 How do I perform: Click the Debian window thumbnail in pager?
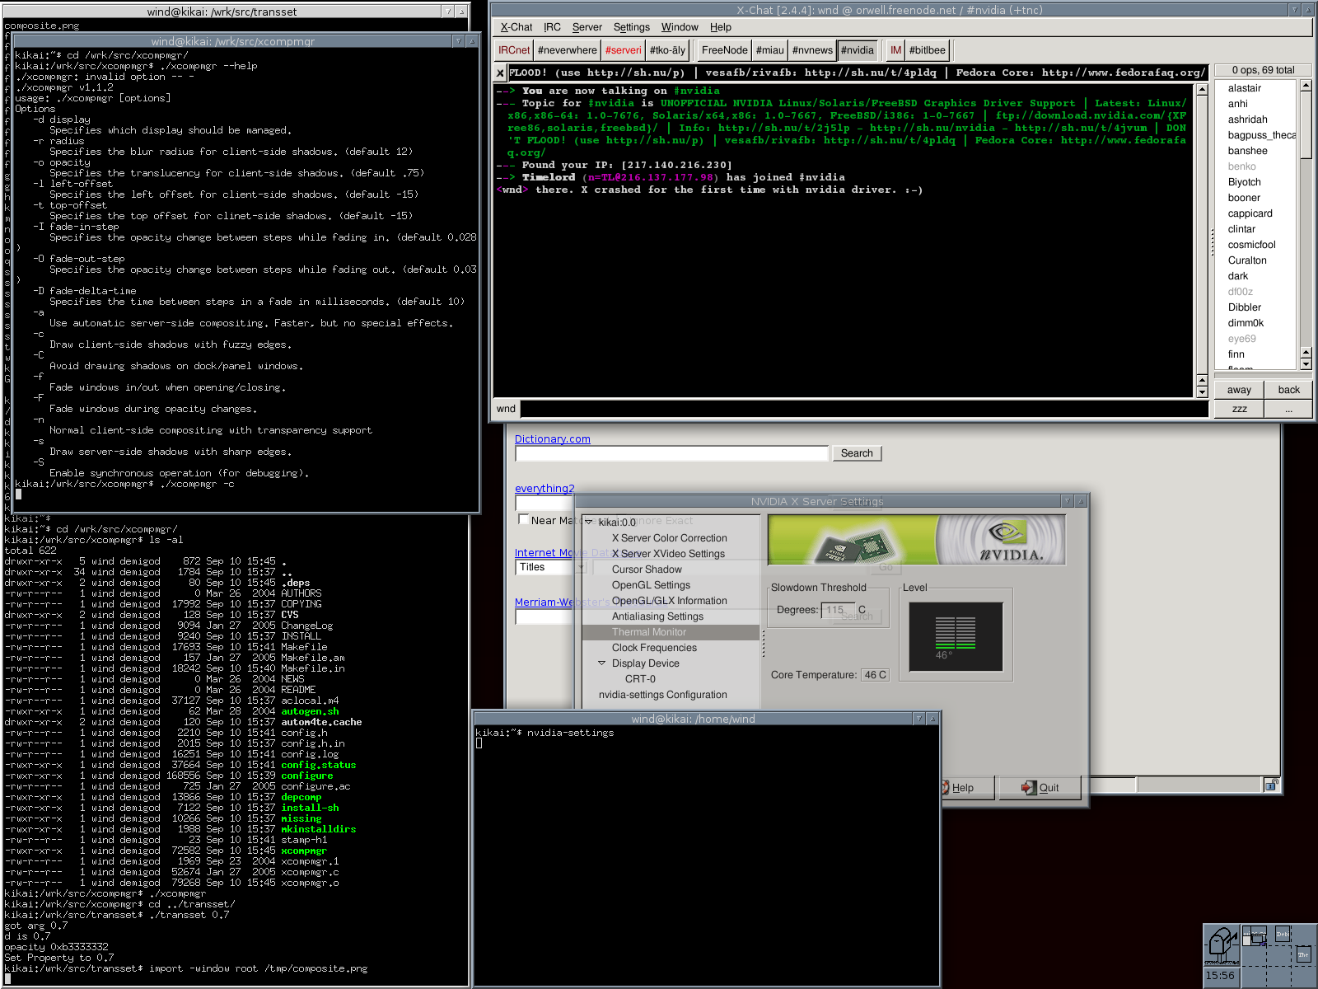pyautogui.click(x=1283, y=934)
